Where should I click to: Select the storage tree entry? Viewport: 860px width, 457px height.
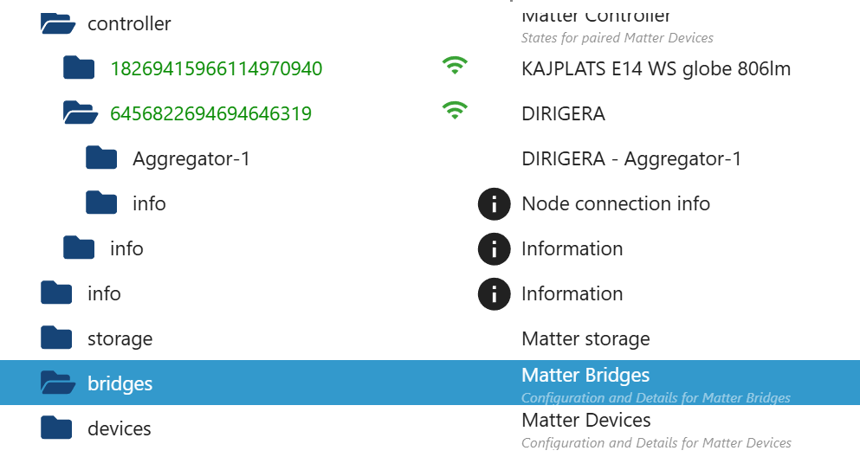120,339
